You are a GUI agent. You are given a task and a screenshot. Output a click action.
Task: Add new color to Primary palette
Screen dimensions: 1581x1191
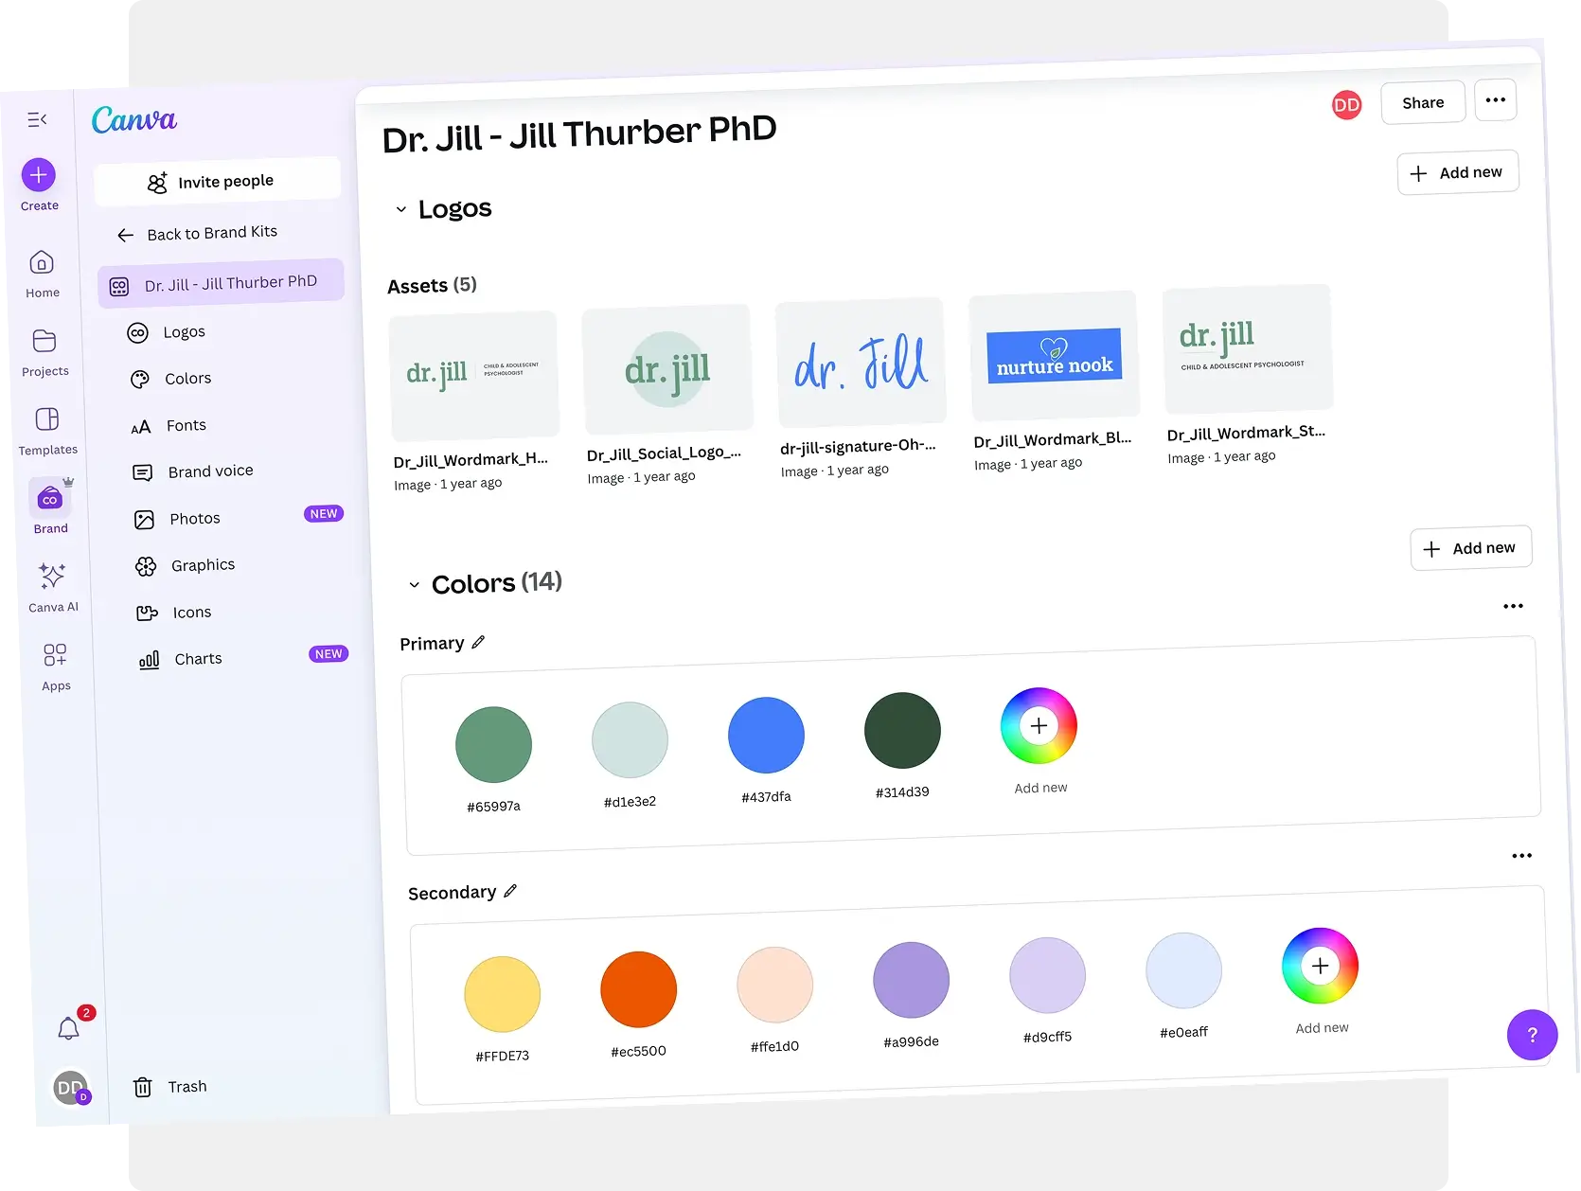pos(1039,726)
